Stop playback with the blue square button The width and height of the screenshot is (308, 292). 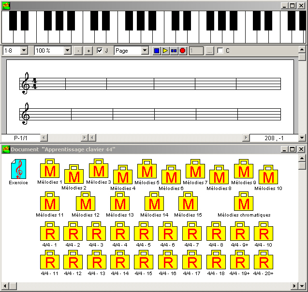157,51
